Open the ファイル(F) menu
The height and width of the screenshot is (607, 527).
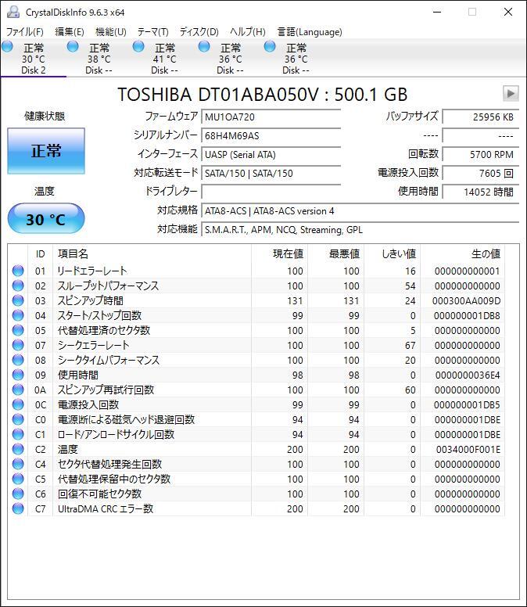(x=25, y=32)
